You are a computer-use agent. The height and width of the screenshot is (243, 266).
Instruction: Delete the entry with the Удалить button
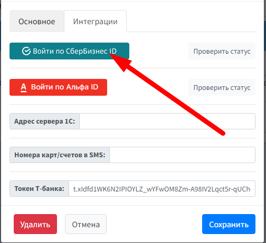[35, 224]
